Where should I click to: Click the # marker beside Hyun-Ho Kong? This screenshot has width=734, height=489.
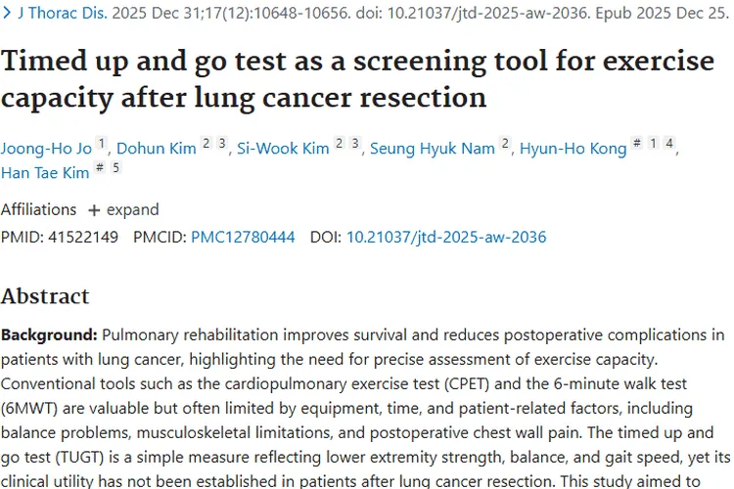pyautogui.click(x=637, y=146)
